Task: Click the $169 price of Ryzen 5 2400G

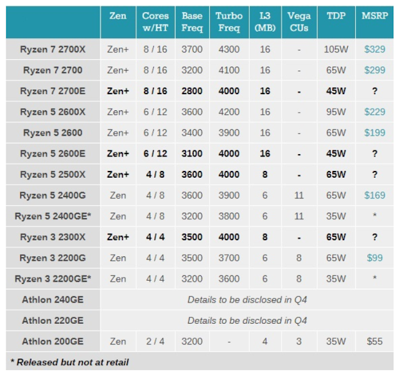Action: [375, 195]
